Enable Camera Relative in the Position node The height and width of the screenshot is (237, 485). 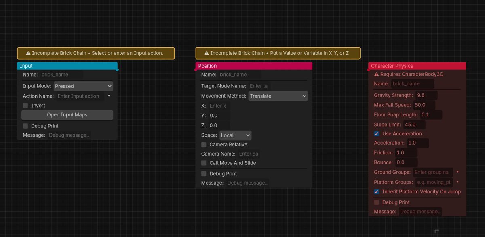tap(204, 145)
